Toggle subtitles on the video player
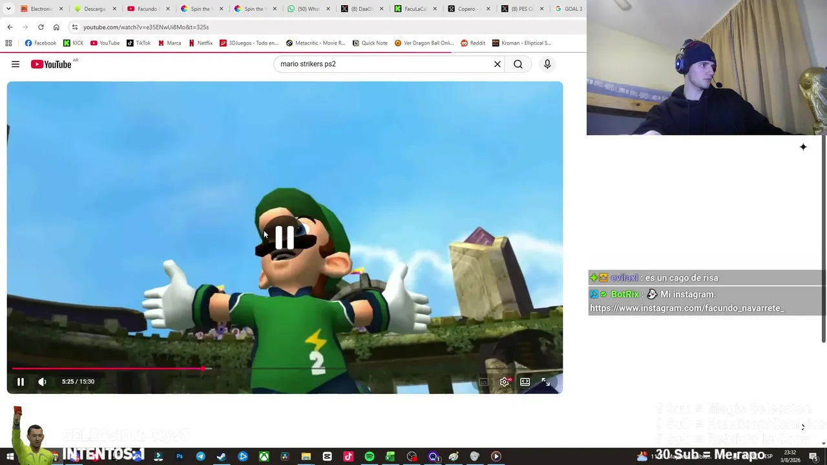 click(x=483, y=382)
